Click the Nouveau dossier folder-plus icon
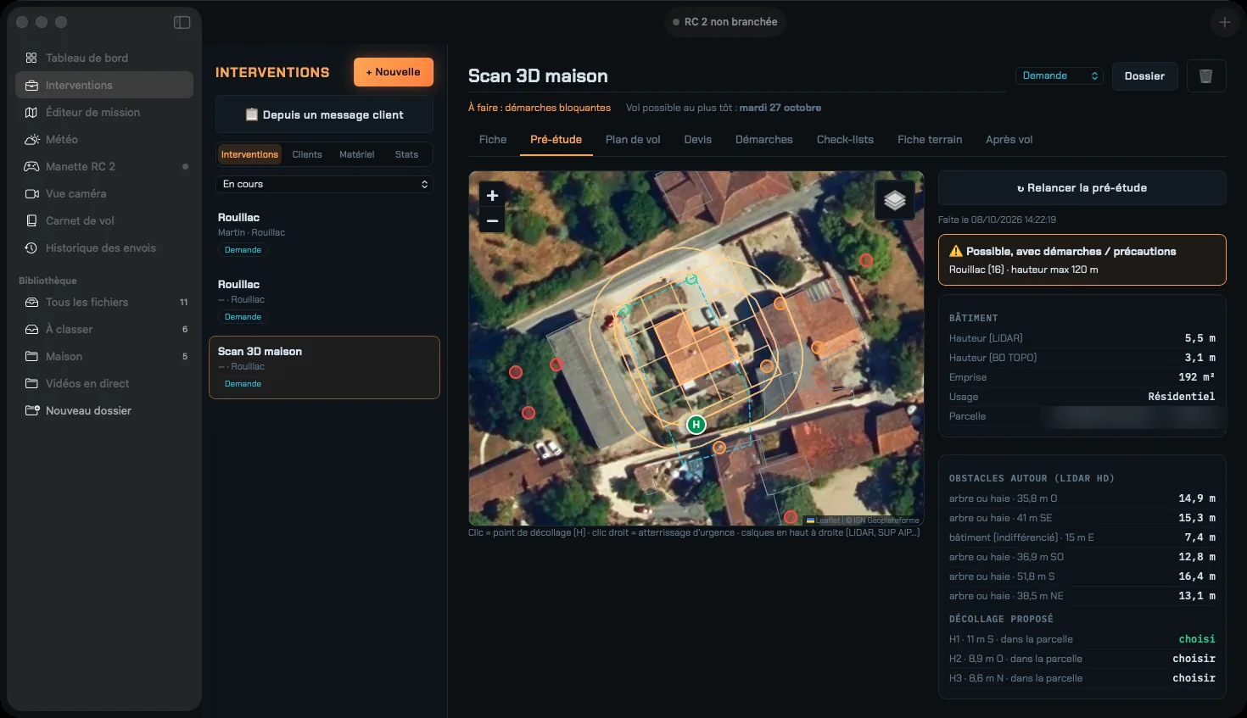The width and height of the screenshot is (1247, 718). [x=31, y=410]
